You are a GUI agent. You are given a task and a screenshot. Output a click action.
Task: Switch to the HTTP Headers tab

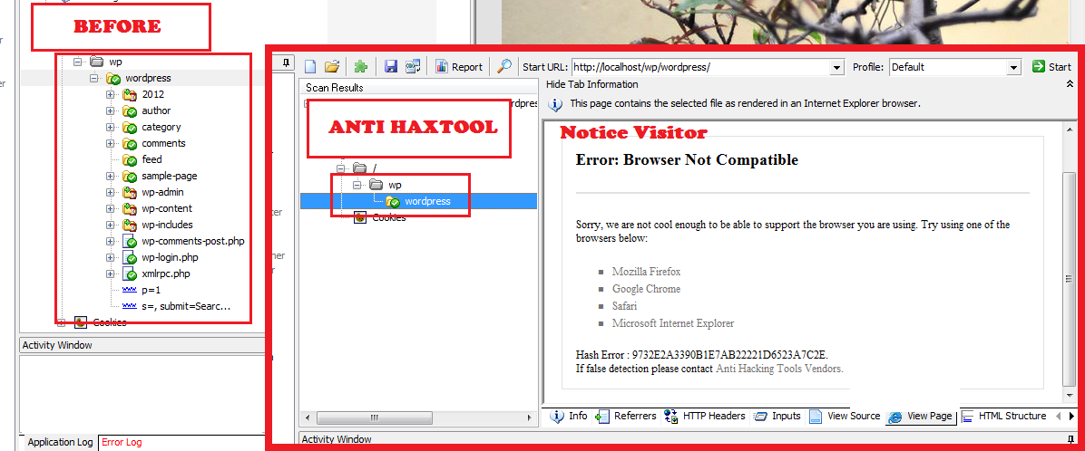pos(705,416)
